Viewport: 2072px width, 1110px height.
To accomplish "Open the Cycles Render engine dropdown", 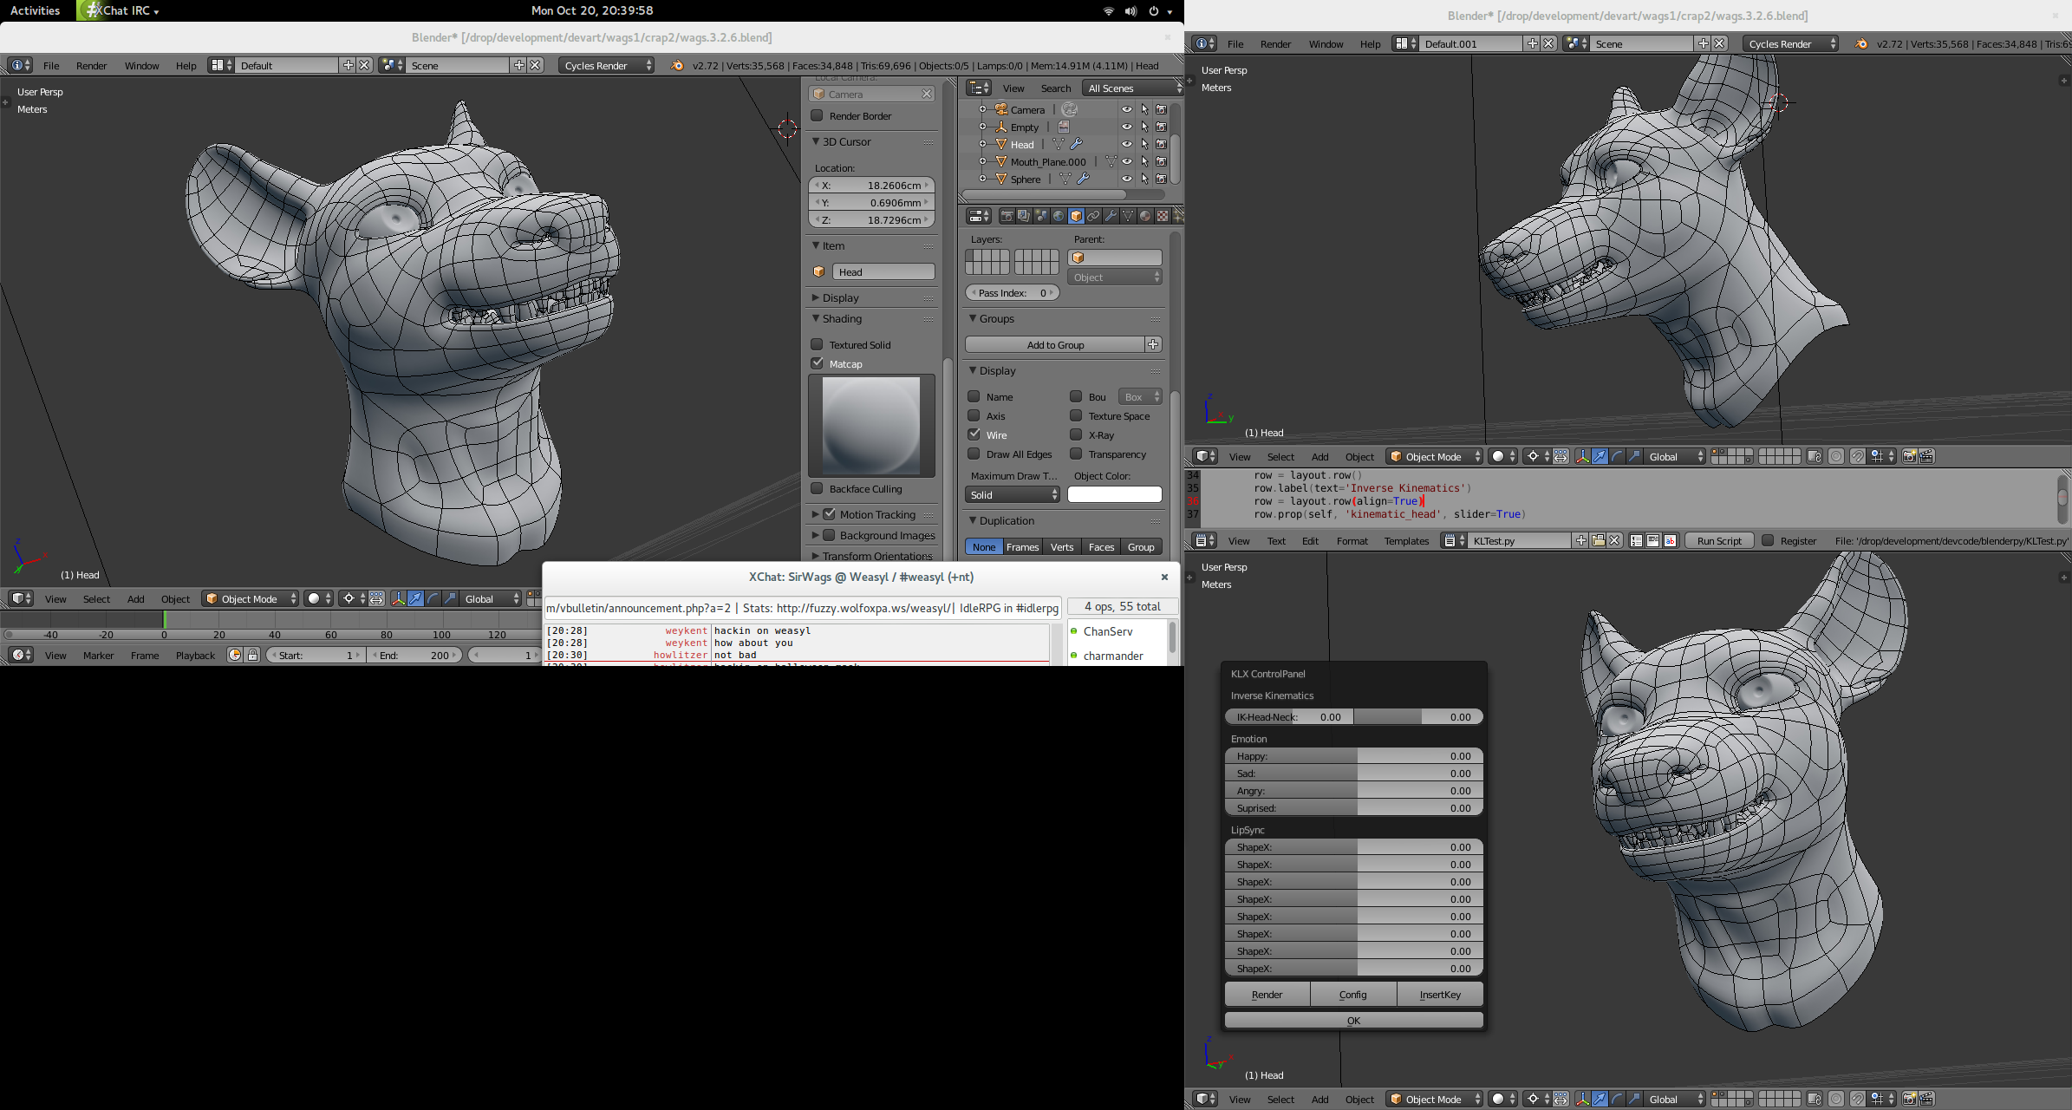I will point(606,66).
